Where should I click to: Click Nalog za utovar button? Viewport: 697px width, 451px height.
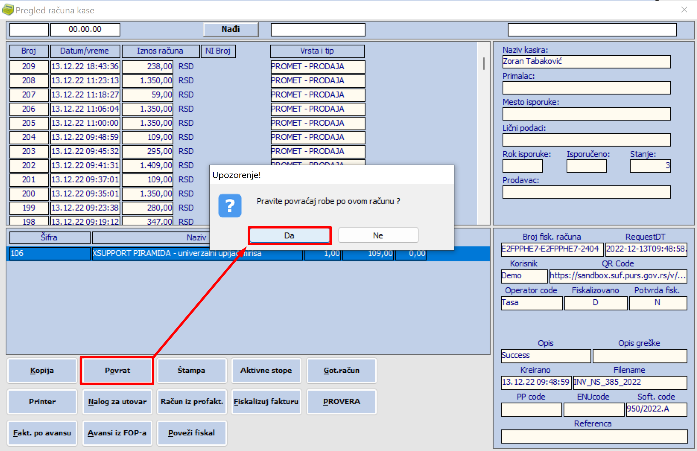(x=117, y=401)
